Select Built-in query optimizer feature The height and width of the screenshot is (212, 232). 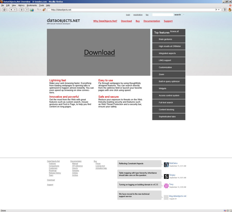tap(169, 81)
